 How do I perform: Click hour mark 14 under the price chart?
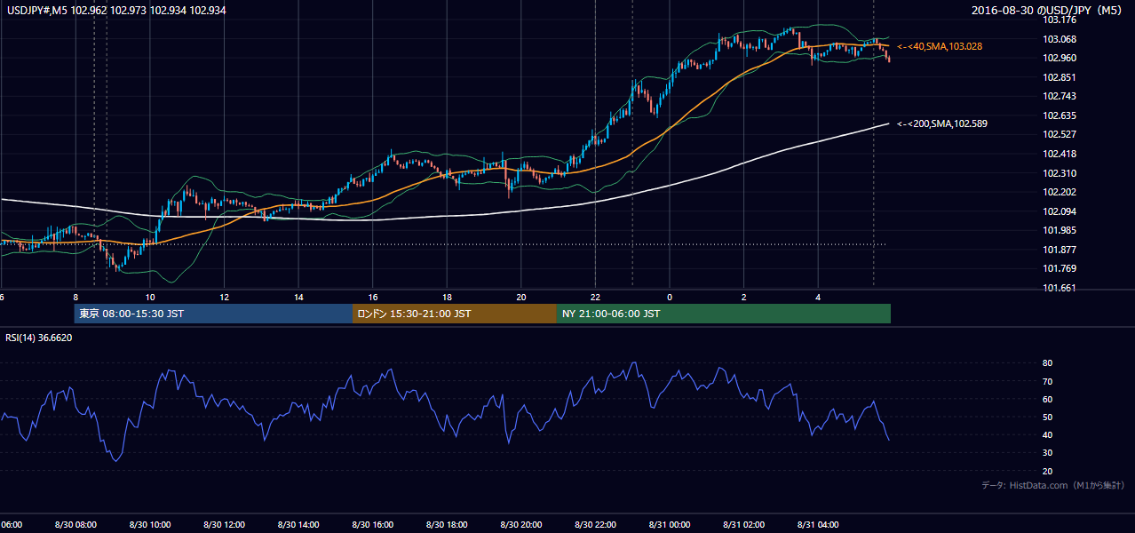[x=298, y=298]
